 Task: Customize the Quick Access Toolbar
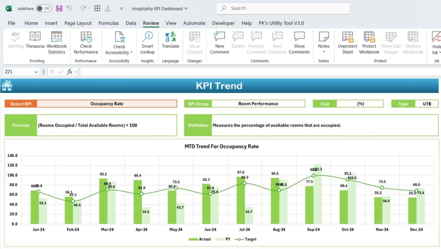(x=121, y=9)
